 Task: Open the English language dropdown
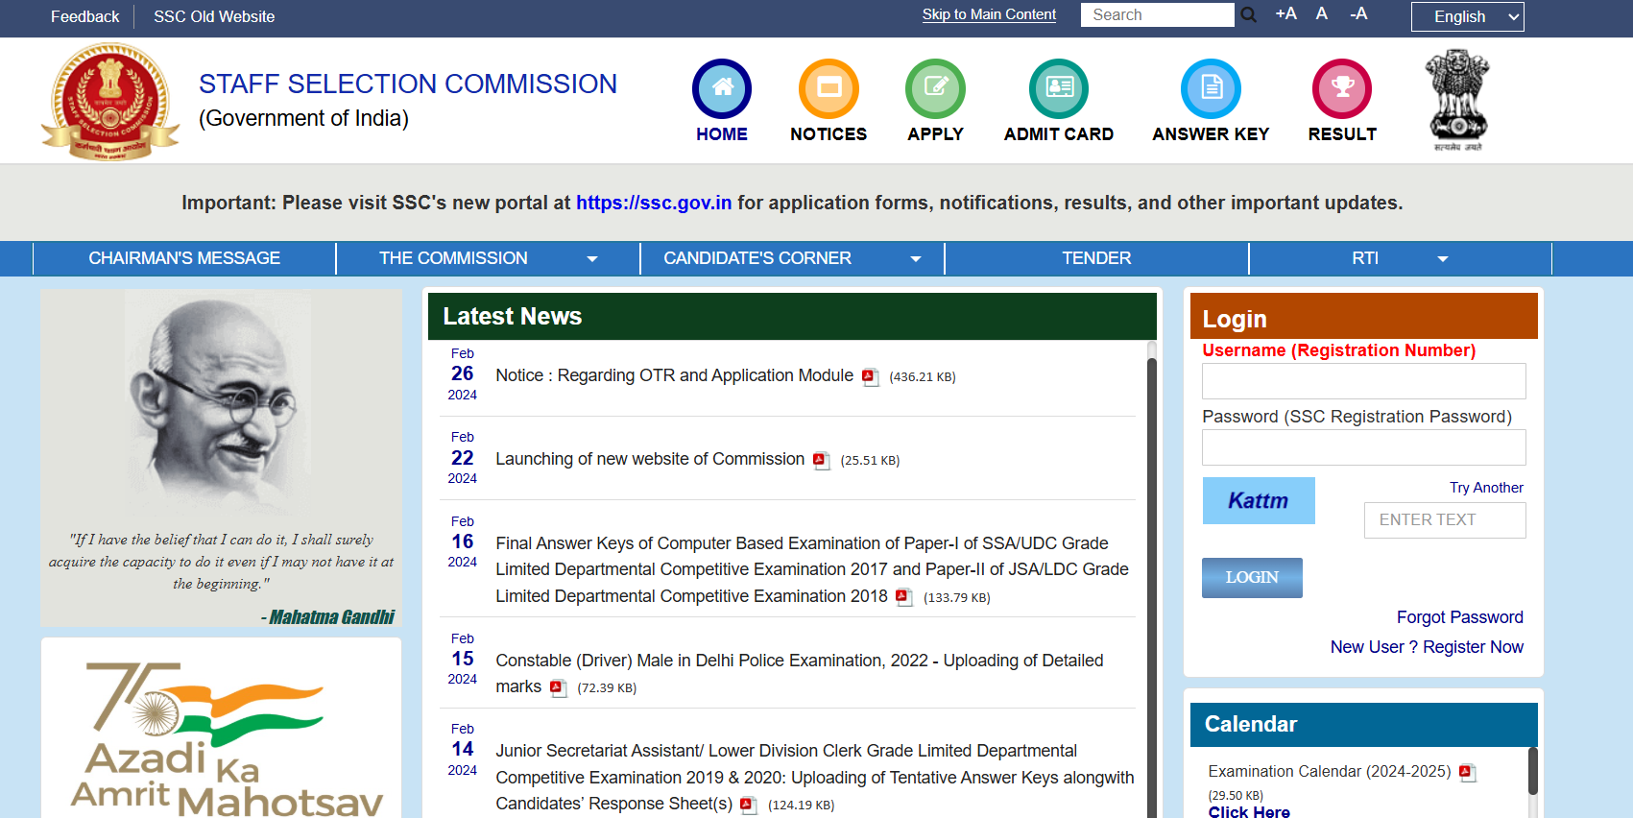(1467, 16)
